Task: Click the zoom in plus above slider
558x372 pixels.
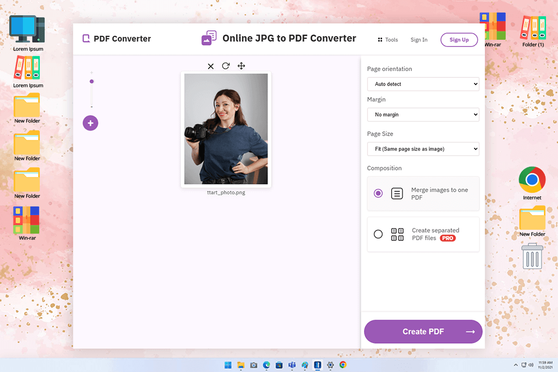Action: coord(92,72)
